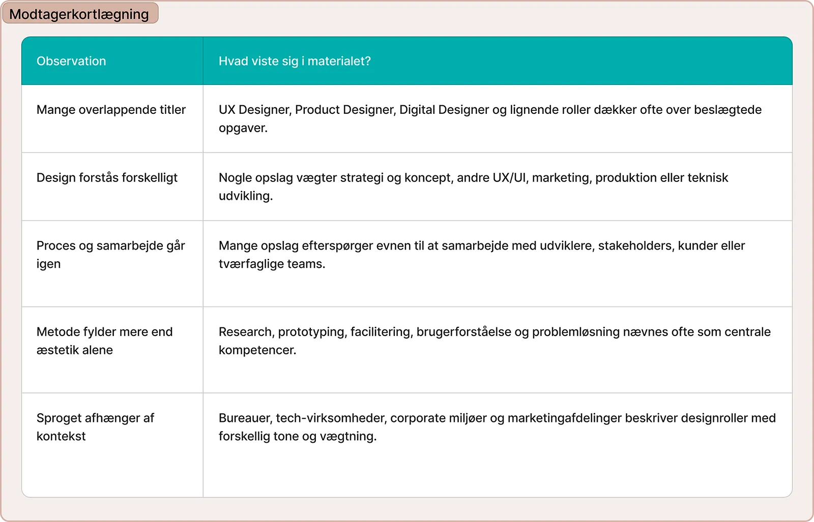Click the word 'udvikling.' in second row
The height and width of the screenshot is (522, 814).
click(x=246, y=196)
